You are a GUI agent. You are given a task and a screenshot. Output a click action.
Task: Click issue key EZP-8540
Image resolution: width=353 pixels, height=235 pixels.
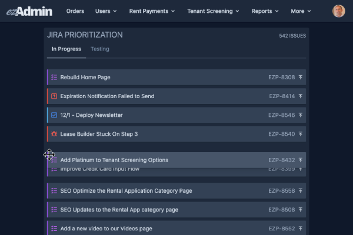[281, 134]
